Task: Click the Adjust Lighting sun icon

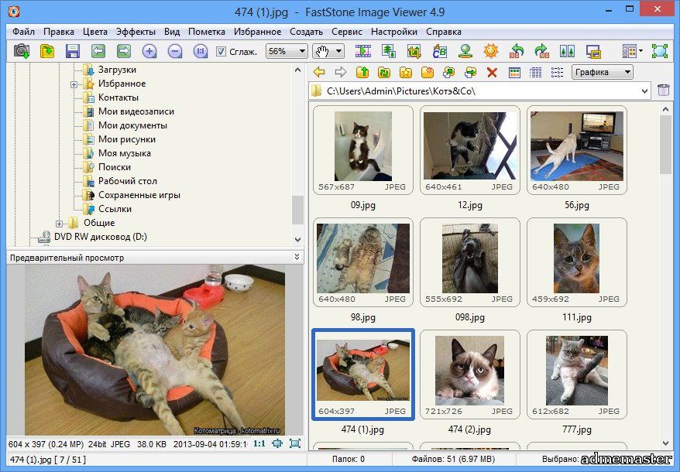Action: pyautogui.click(x=491, y=51)
